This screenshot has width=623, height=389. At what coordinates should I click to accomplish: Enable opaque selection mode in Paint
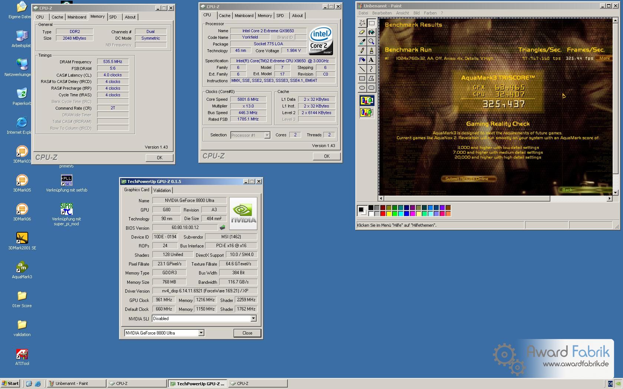pos(367,100)
